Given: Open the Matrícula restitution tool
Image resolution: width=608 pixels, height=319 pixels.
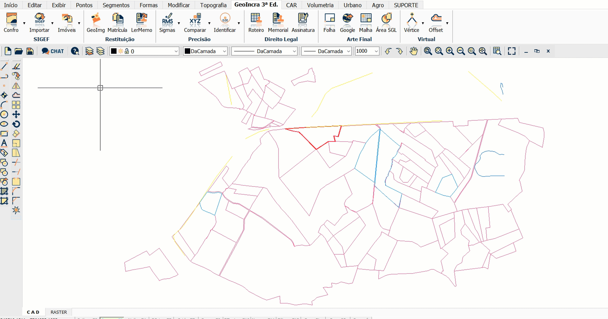Looking at the screenshot, I should (x=117, y=23).
